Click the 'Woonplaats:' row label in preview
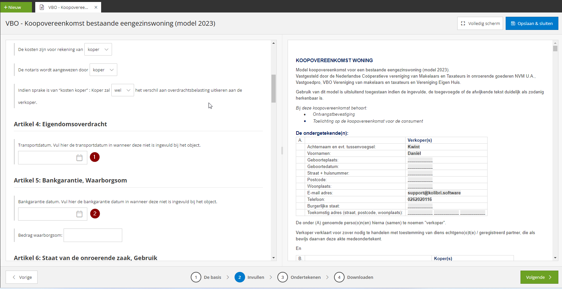Viewport: 562px width, 289px height. 319,186
